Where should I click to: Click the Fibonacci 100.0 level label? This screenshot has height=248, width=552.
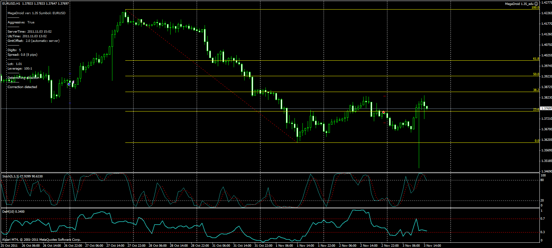point(535,8)
